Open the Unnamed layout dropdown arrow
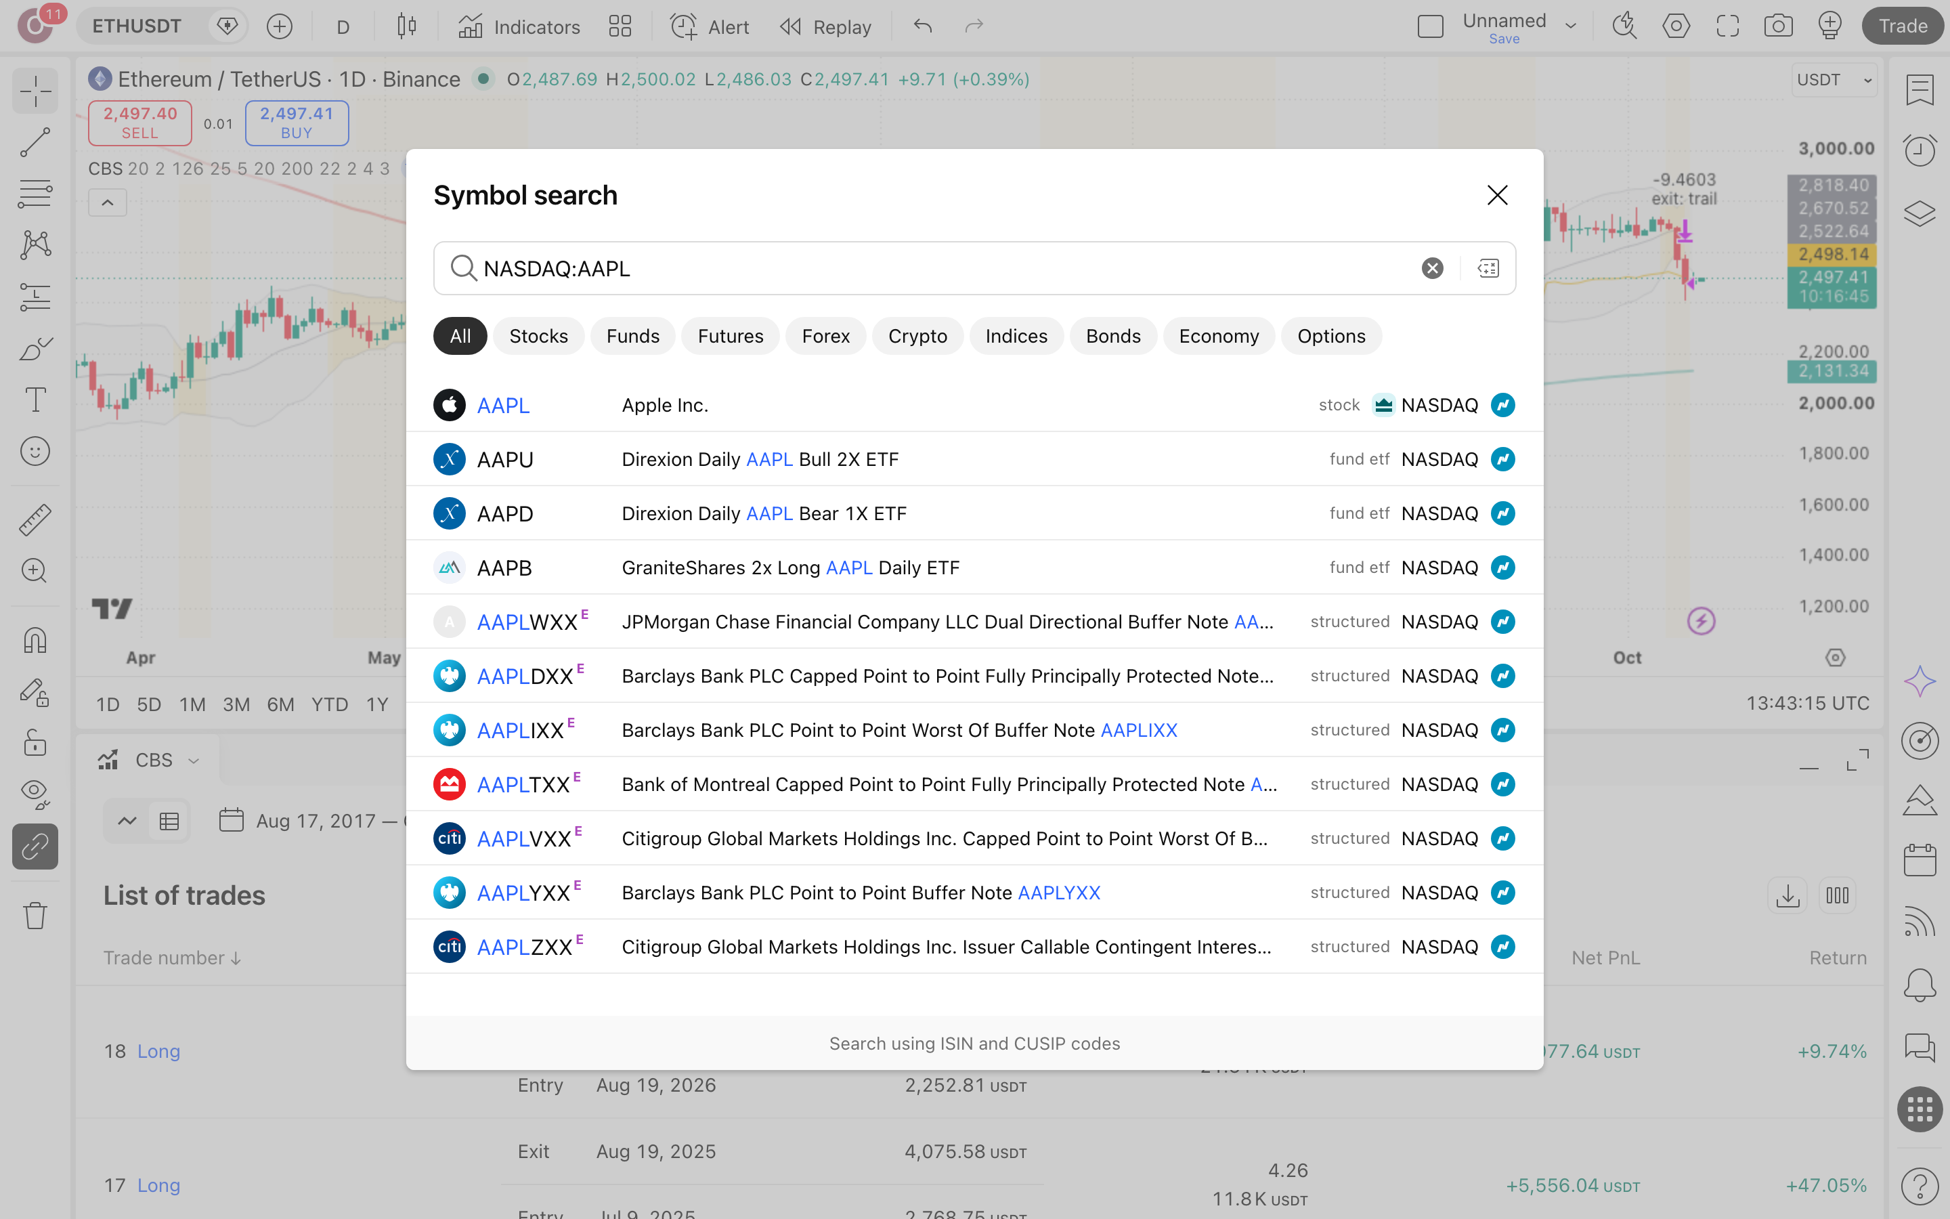This screenshot has width=1950, height=1219. point(1570,26)
